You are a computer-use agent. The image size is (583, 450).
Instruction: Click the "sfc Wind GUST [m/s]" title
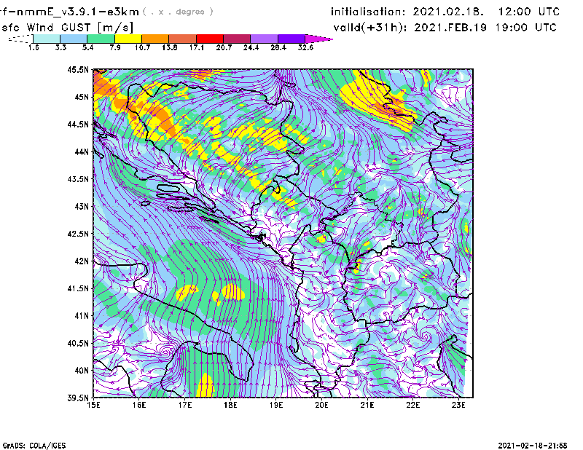pyautogui.click(x=67, y=28)
